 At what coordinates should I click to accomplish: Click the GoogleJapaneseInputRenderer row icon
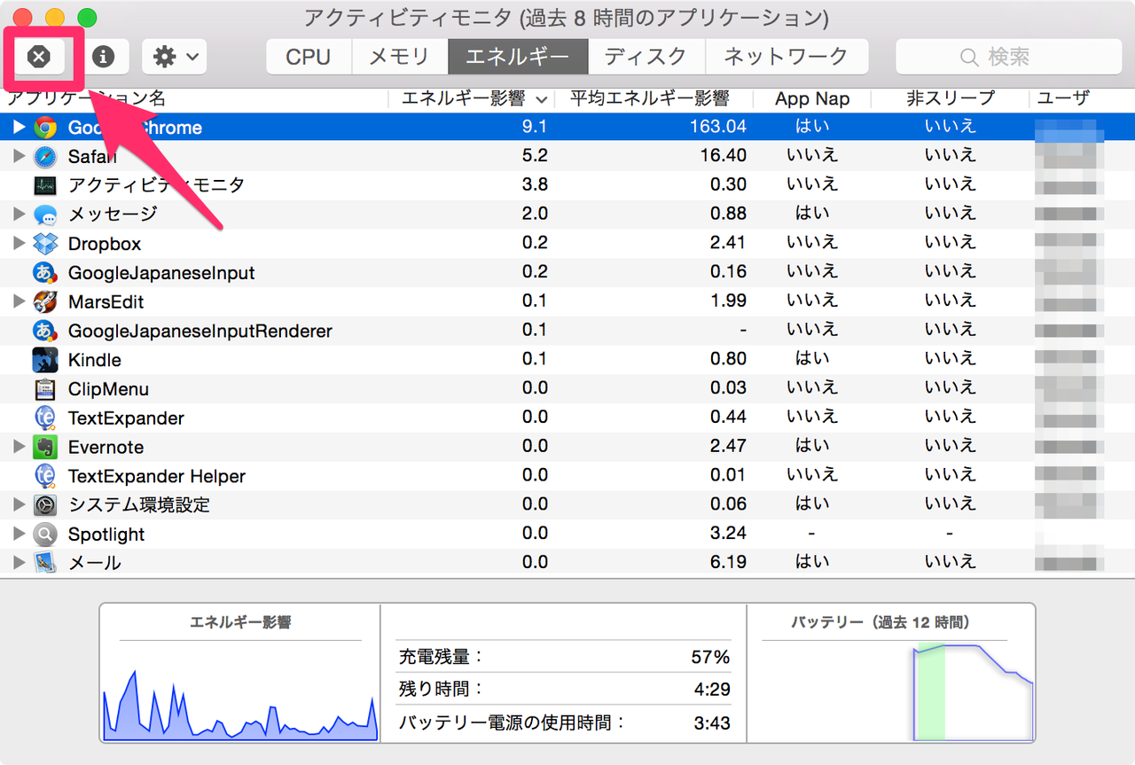[45, 331]
